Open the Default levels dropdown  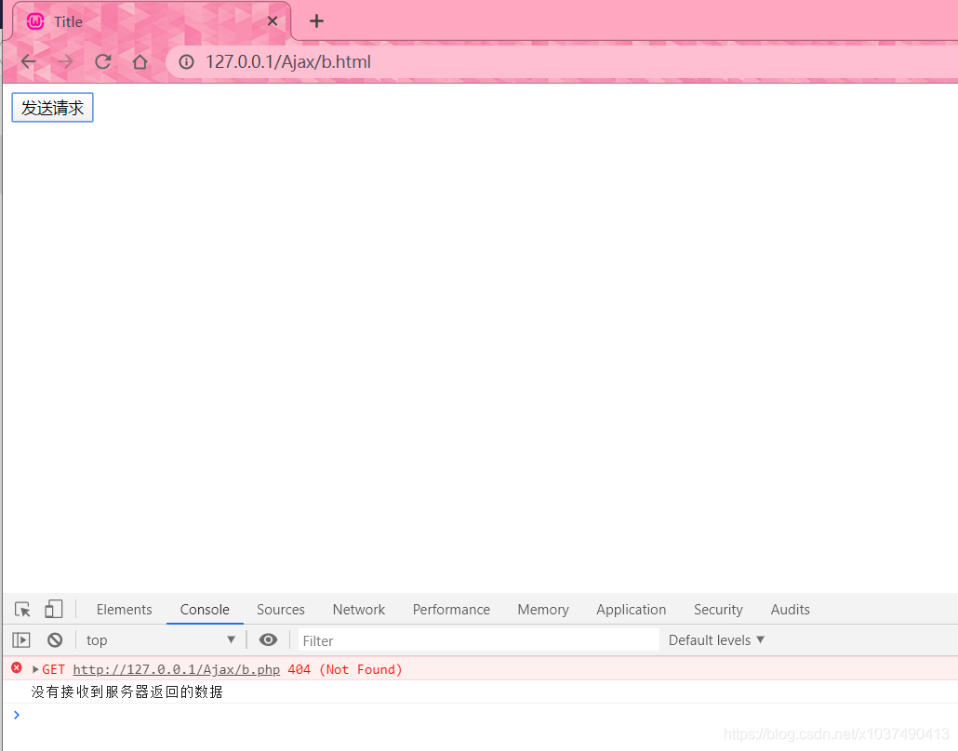click(x=716, y=639)
